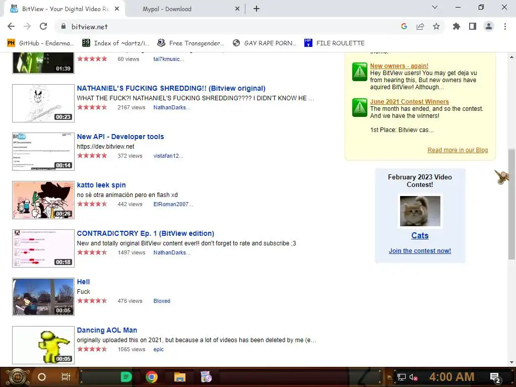The image size is (516, 387).
Task: Open the kitten contest image
Action: (x=420, y=211)
